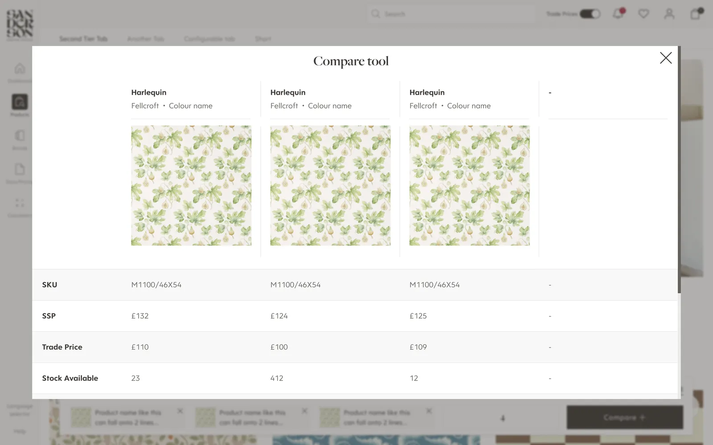Click the Compare + button
The height and width of the screenshot is (445, 713).
tap(625, 417)
